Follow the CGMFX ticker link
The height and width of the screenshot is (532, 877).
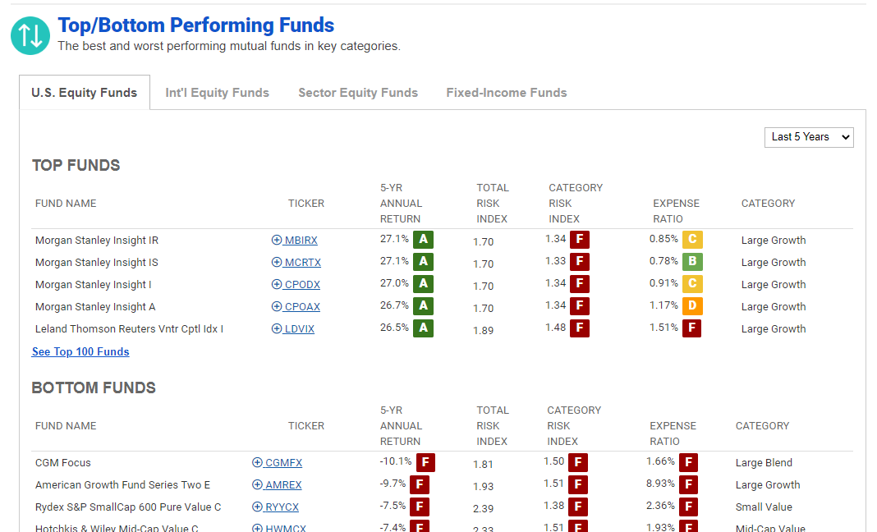tap(283, 463)
